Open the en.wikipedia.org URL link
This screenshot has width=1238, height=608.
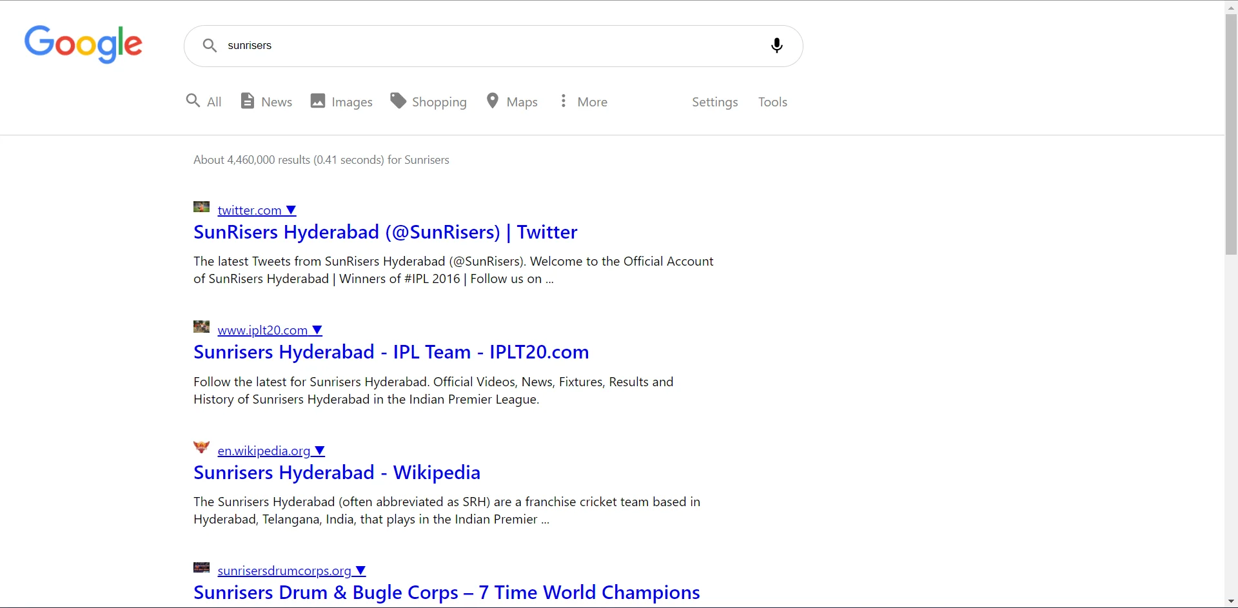tap(264, 451)
